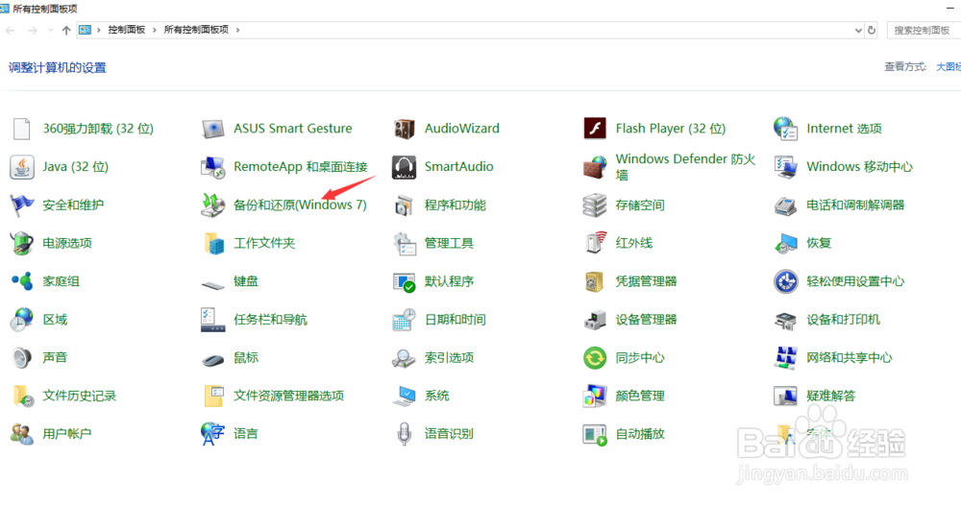Viewport: 961px width, 506px height.
Task: Open 任务栏和导航 icon
Action: (x=212, y=320)
